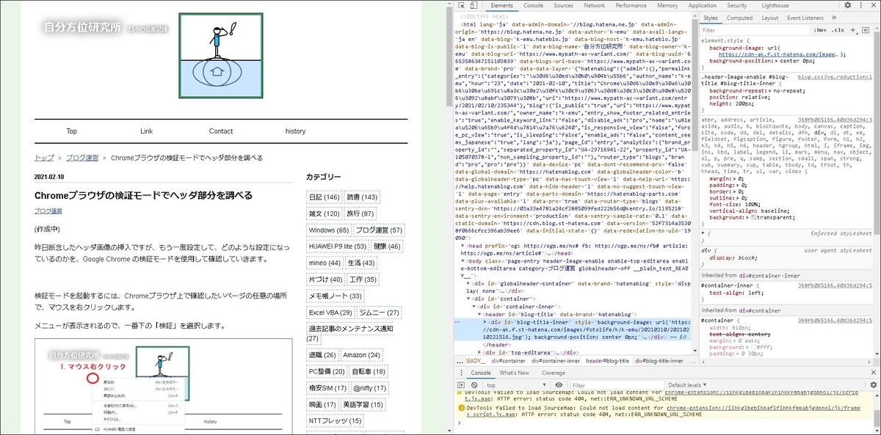This screenshot has width=881, height=435.
Task: Collapse the header blog-title node
Action: coord(481,314)
